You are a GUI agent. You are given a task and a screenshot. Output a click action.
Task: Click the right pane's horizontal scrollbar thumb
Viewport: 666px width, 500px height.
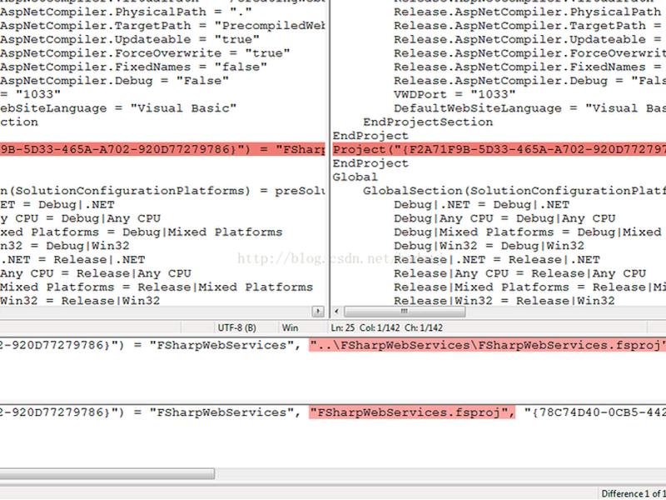[405, 311]
